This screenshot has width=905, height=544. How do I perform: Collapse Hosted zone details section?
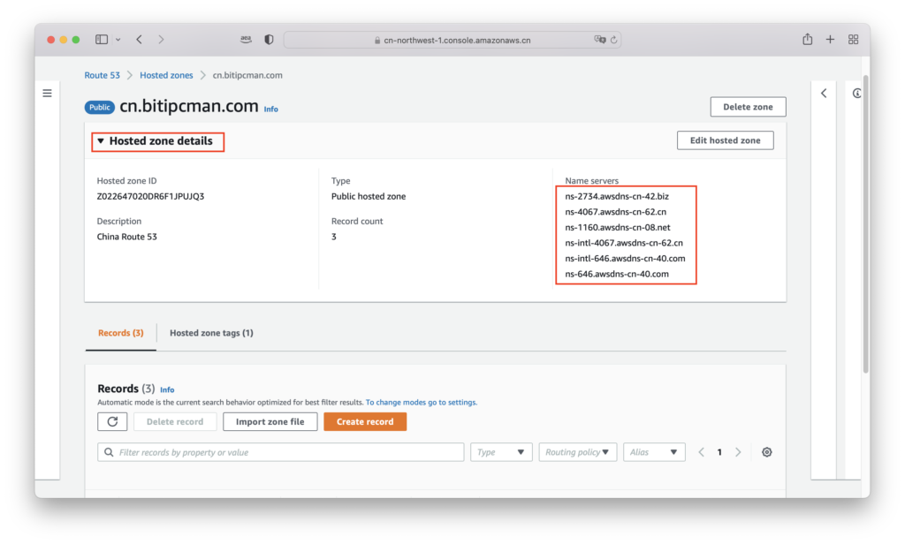click(x=101, y=141)
